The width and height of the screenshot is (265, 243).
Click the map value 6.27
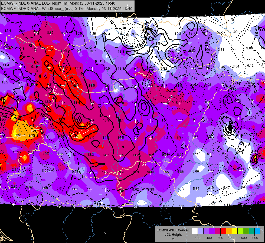[x=181, y=189]
